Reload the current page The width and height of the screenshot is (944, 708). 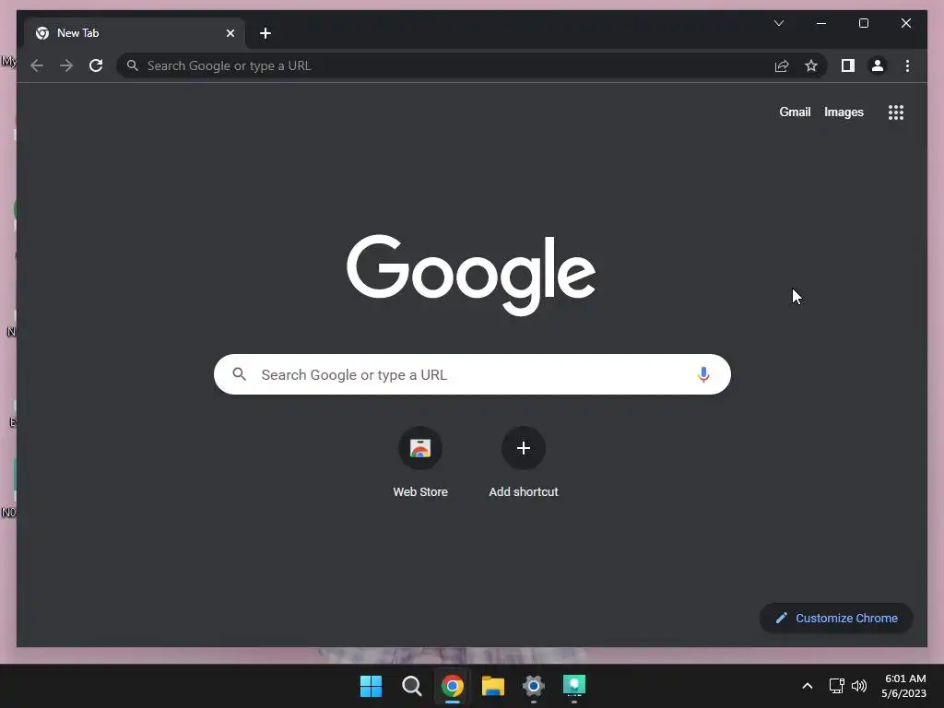(96, 65)
